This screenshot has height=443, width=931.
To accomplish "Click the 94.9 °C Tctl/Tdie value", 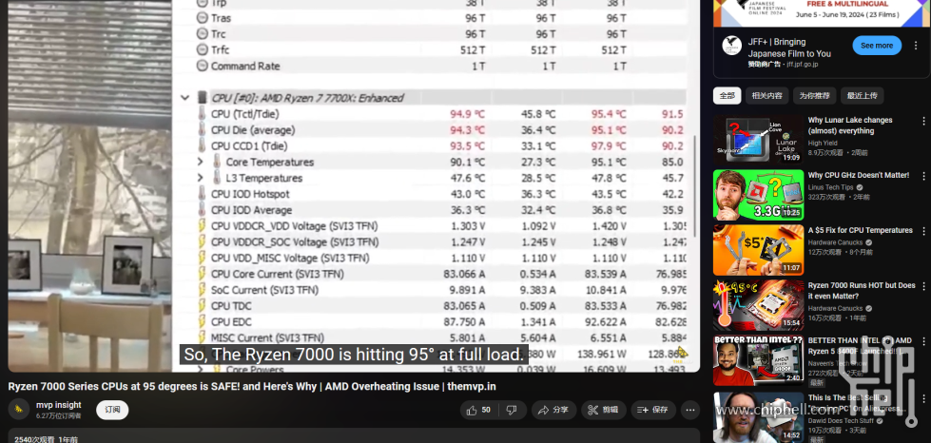I will [x=467, y=113].
